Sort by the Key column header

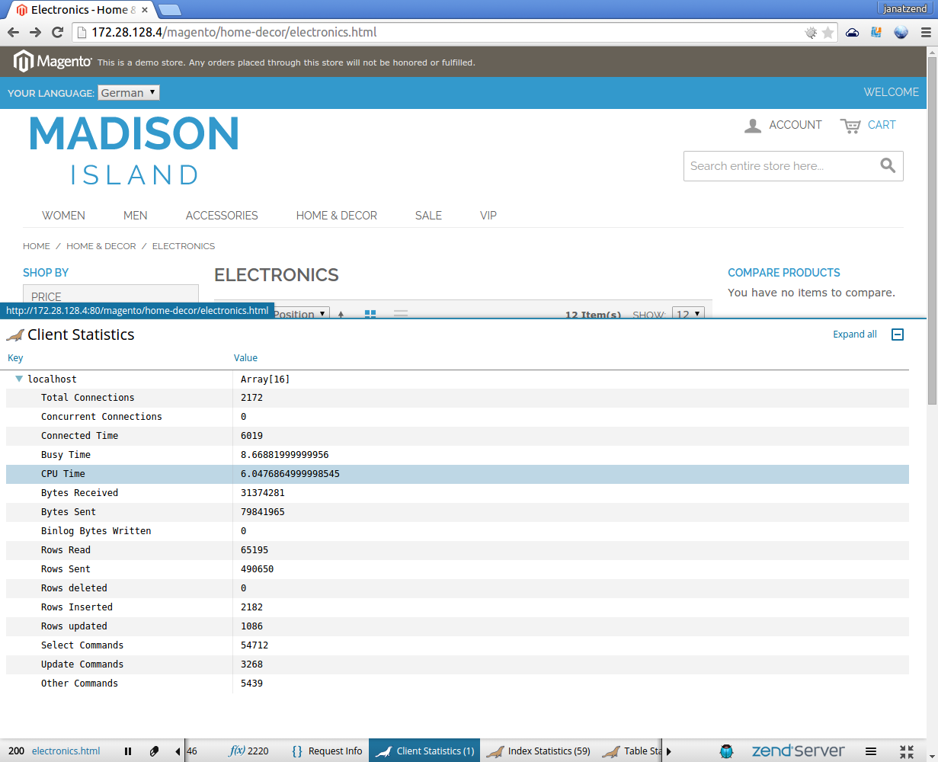point(15,358)
